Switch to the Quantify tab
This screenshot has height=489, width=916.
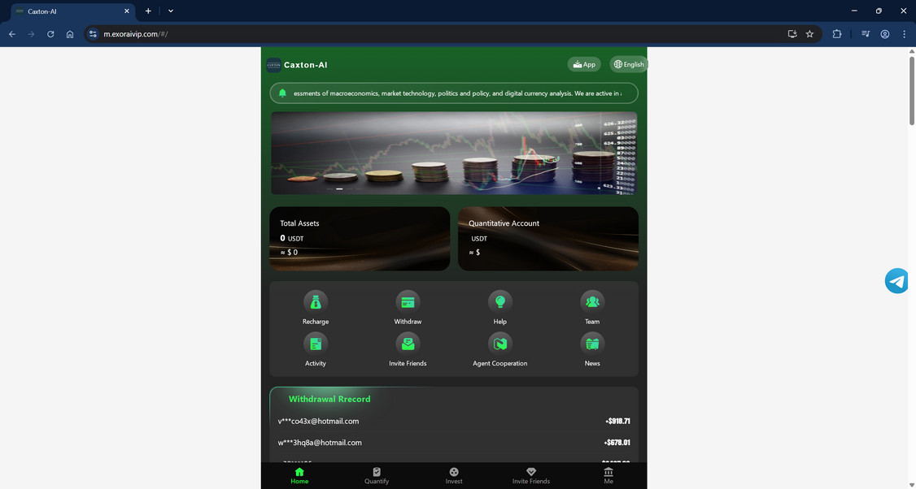(377, 474)
